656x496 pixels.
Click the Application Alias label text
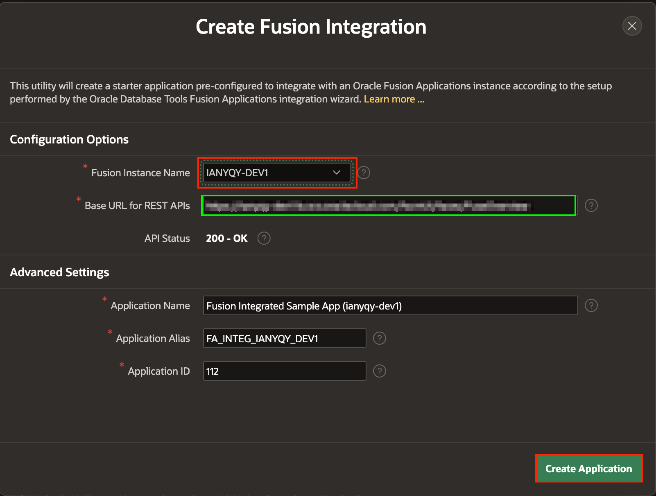(153, 338)
